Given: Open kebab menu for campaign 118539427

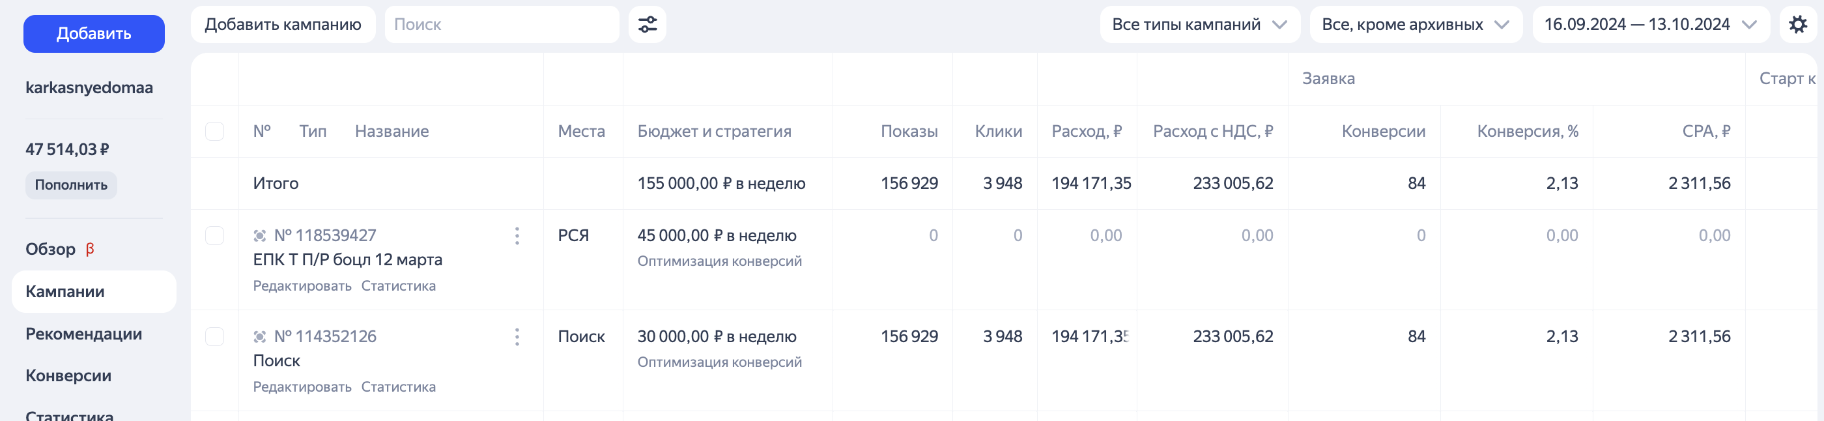Looking at the screenshot, I should tap(517, 236).
